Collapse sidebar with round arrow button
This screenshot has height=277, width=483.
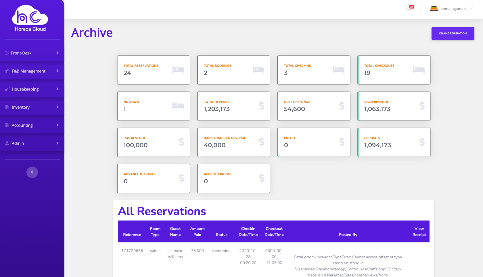(32, 172)
